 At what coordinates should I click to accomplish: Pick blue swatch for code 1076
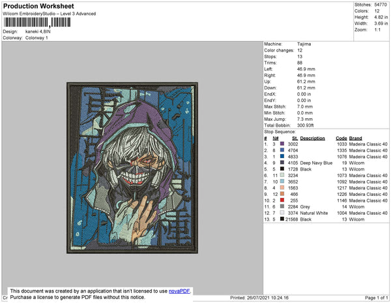pos(282,156)
